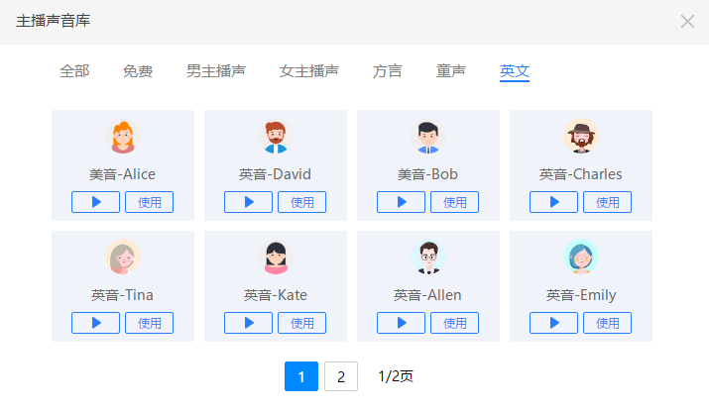The width and height of the screenshot is (709, 411).
Task: Select page 1 button
Action: coord(301,376)
